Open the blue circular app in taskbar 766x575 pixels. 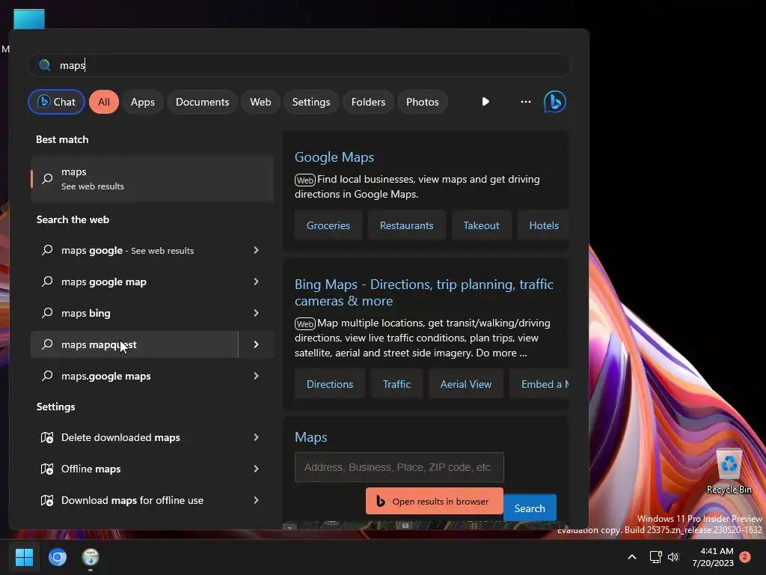[58, 557]
